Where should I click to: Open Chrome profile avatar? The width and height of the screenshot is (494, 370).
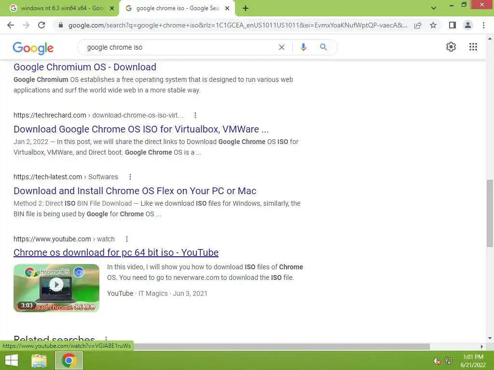pos(468,25)
